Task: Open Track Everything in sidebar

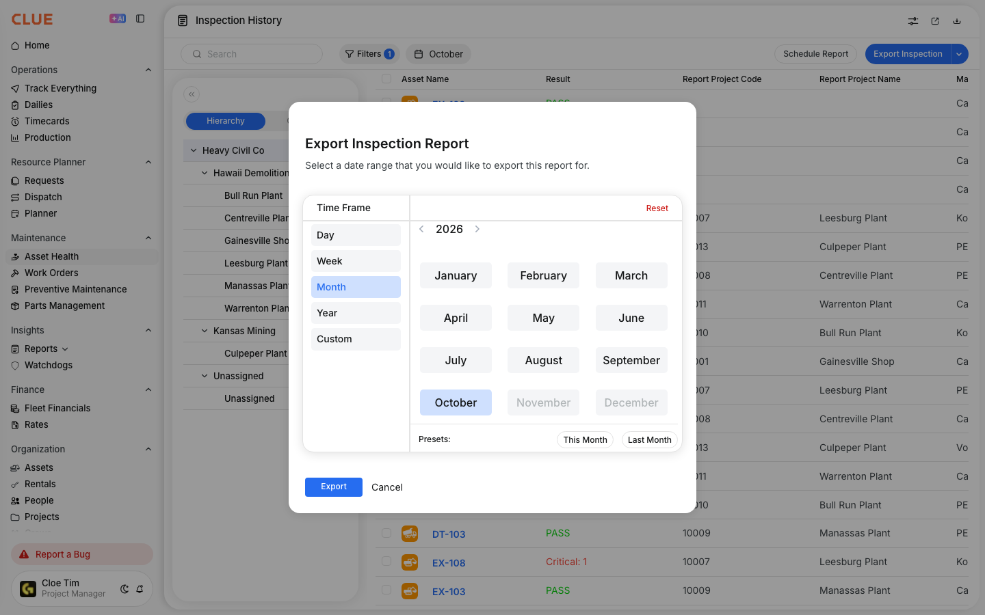Action: click(x=60, y=88)
